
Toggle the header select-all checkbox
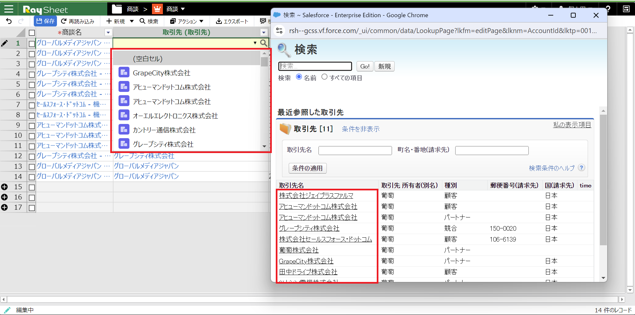[x=32, y=33]
